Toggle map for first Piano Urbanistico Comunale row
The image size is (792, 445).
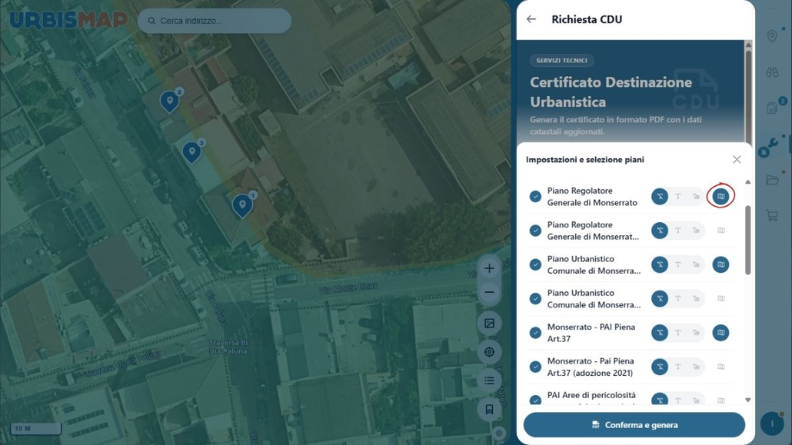(720, 264)
